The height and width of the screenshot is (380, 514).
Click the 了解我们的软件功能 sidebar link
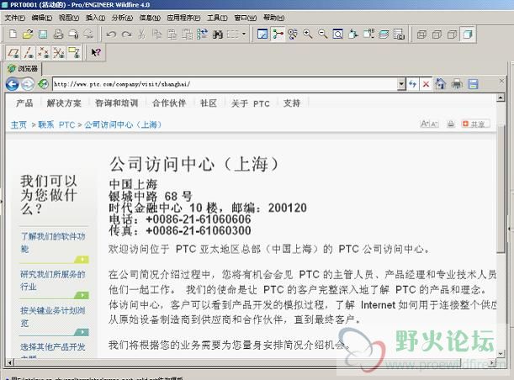pyautogui.click(x=53, y=242)
